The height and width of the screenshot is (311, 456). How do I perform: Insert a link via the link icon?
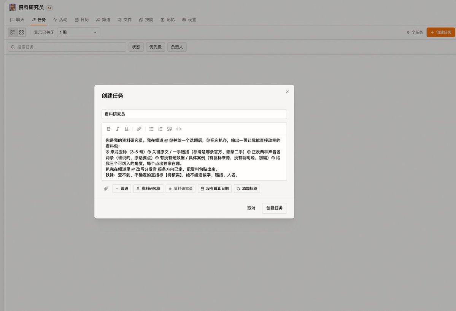[x=139, y=129]
